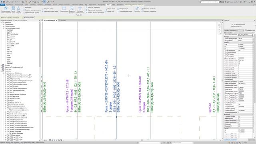Click the Перенумеровать группы tool
This screenshot has width=256, height=144.
click(x=31, y=12)
